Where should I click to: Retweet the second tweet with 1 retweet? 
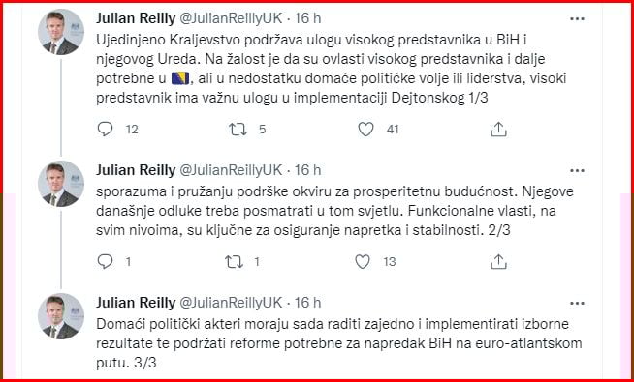click(234, 262)
